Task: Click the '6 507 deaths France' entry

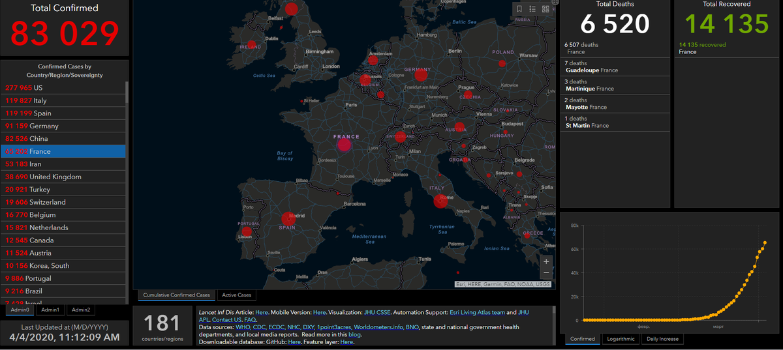Action: point(616,48)
